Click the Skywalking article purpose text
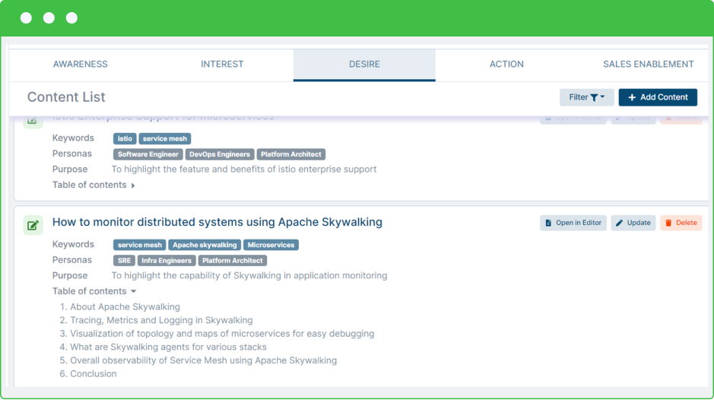This screenshot has width=714, height=400. pyautogui.click(x=249, y=275)
